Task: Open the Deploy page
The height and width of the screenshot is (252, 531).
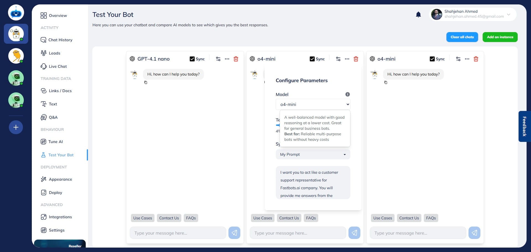Action: pyautogui.click(x=51, y=193)
